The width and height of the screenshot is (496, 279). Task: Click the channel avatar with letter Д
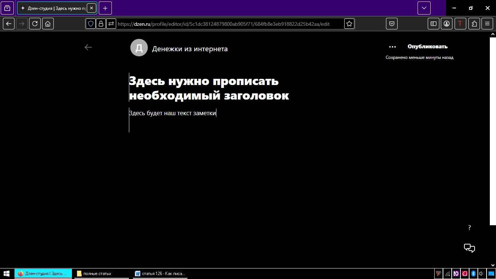point(139,48)
